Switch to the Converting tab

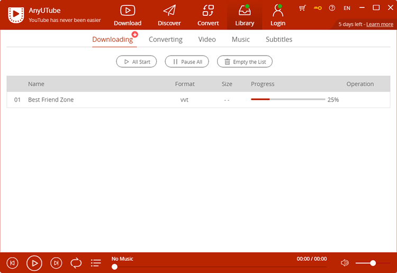tap(166, 40)
